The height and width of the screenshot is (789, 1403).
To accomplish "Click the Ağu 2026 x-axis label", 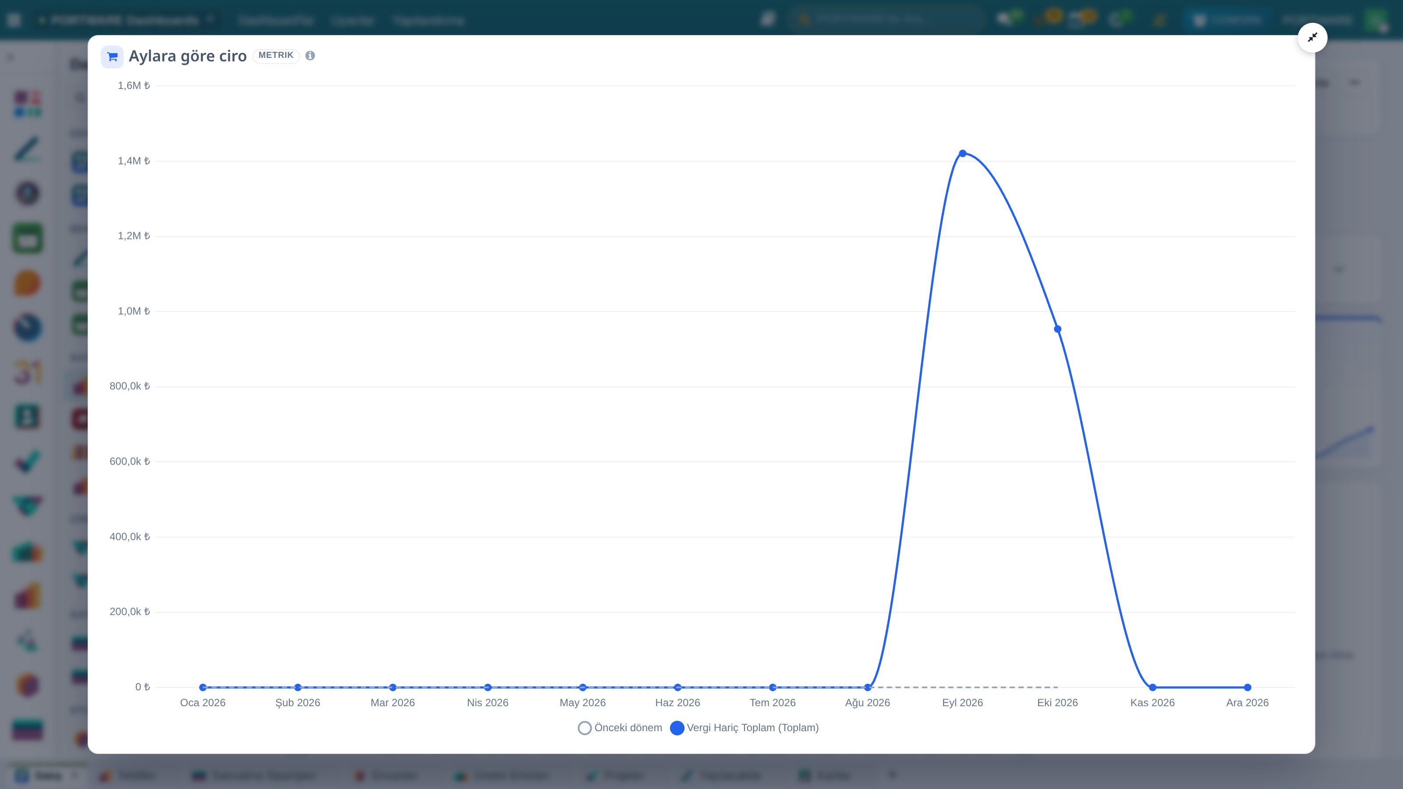I will (x=868, y=702).
